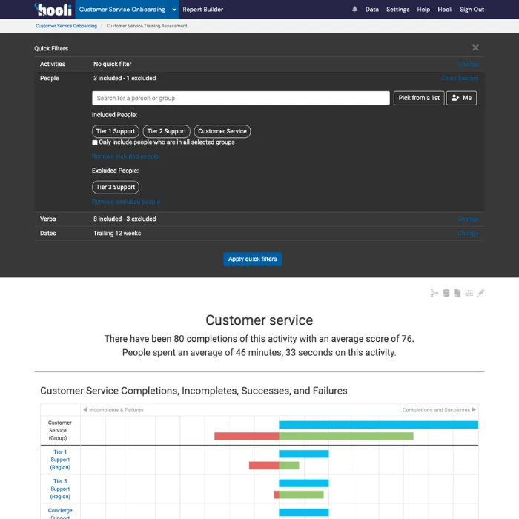Open Tier 1 Support (Region) row link
This screenshot has width=519, height=519.
[x=60, y=460]
